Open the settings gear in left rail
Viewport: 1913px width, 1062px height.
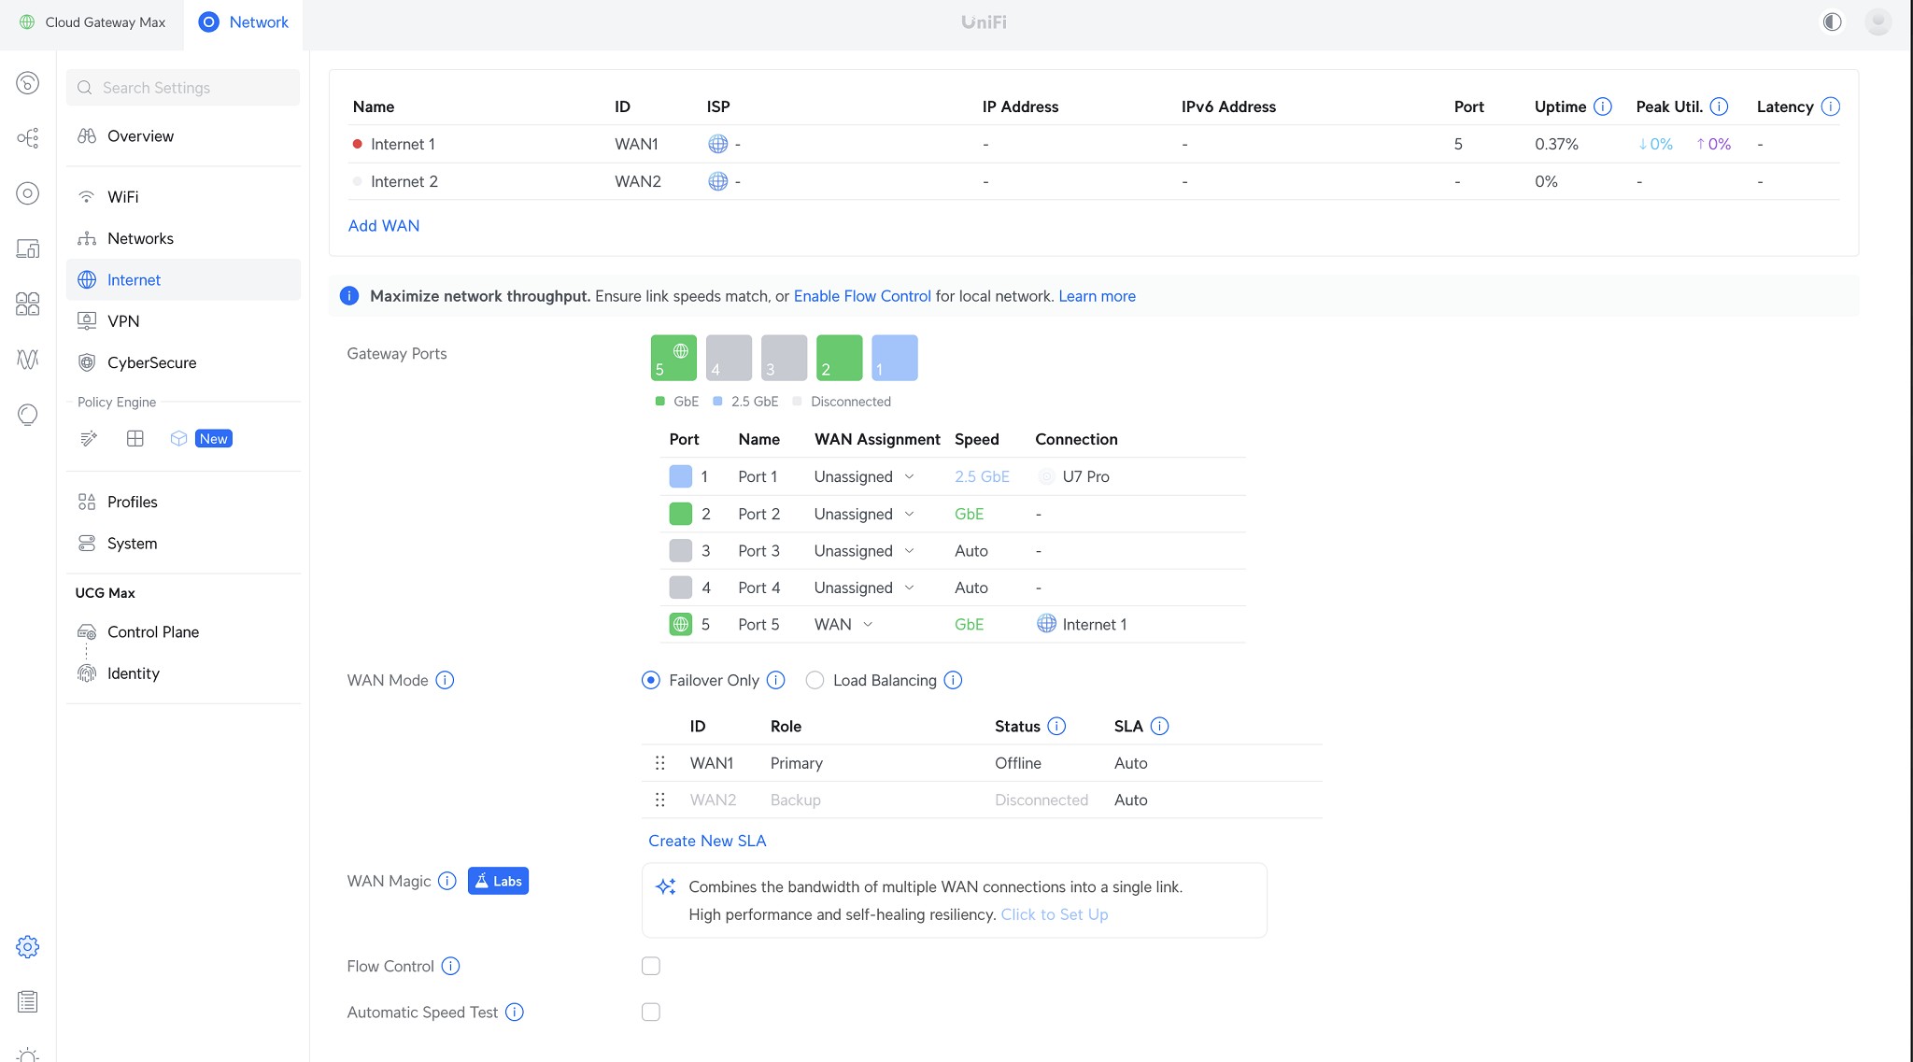[x=27, y=947]
